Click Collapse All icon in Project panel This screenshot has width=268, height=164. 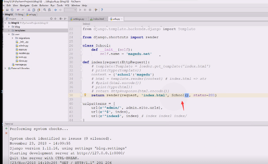click(55, 19)
